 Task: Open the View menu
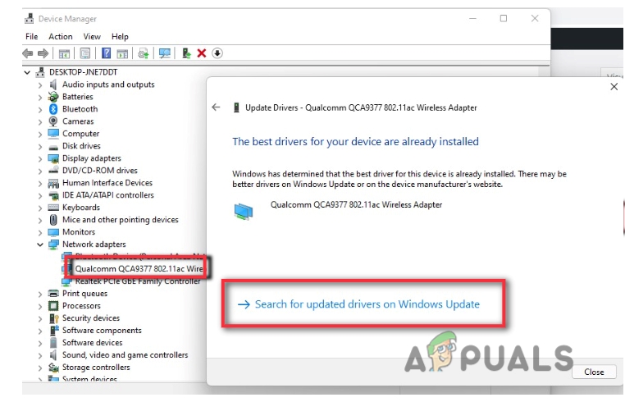[92, 37]
